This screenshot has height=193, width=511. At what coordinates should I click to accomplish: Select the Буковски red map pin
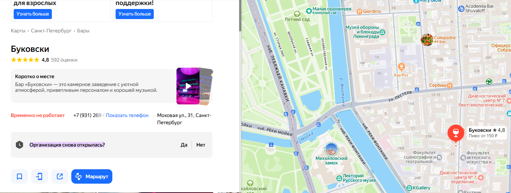pos(456,133)
